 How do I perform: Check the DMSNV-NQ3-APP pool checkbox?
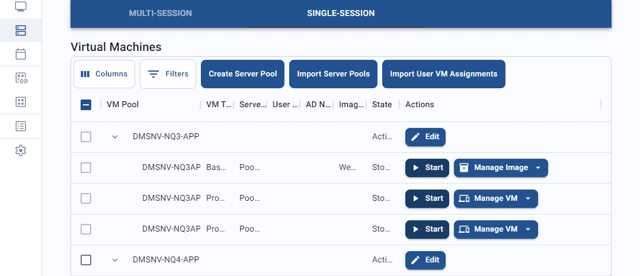[x=86, y=137]
